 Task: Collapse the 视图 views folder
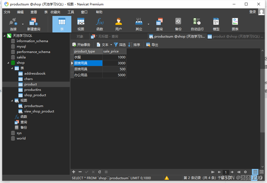coord(12,101)
